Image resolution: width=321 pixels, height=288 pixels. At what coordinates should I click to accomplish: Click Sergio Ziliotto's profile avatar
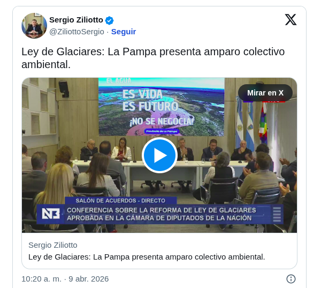(34, 26)
